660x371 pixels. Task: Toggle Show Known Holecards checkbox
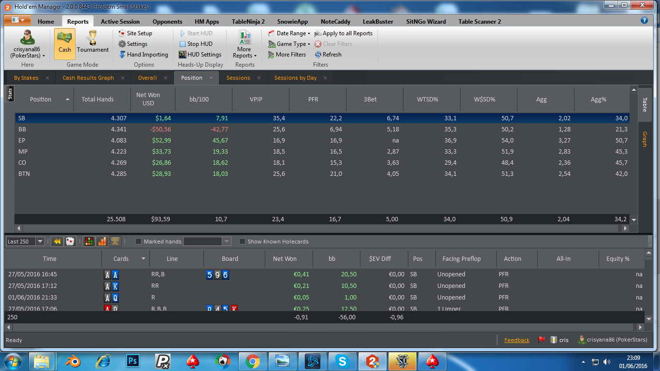(x=243, y=242)
